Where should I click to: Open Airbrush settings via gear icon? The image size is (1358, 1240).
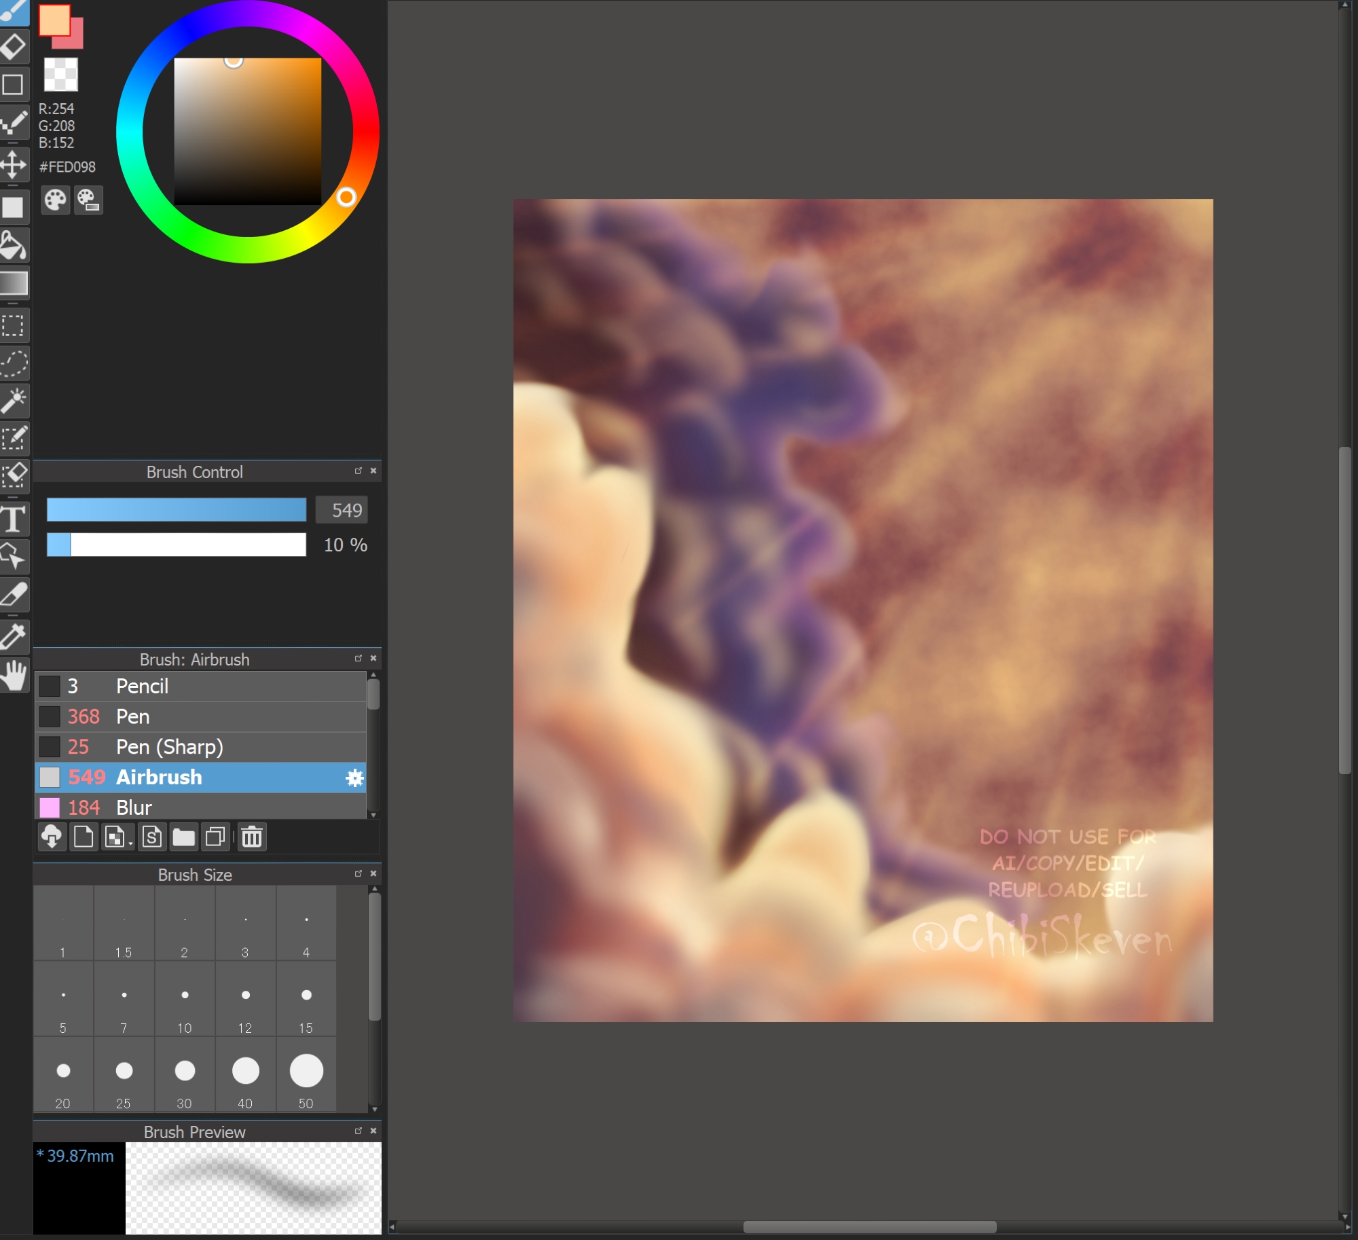point(354,778)
